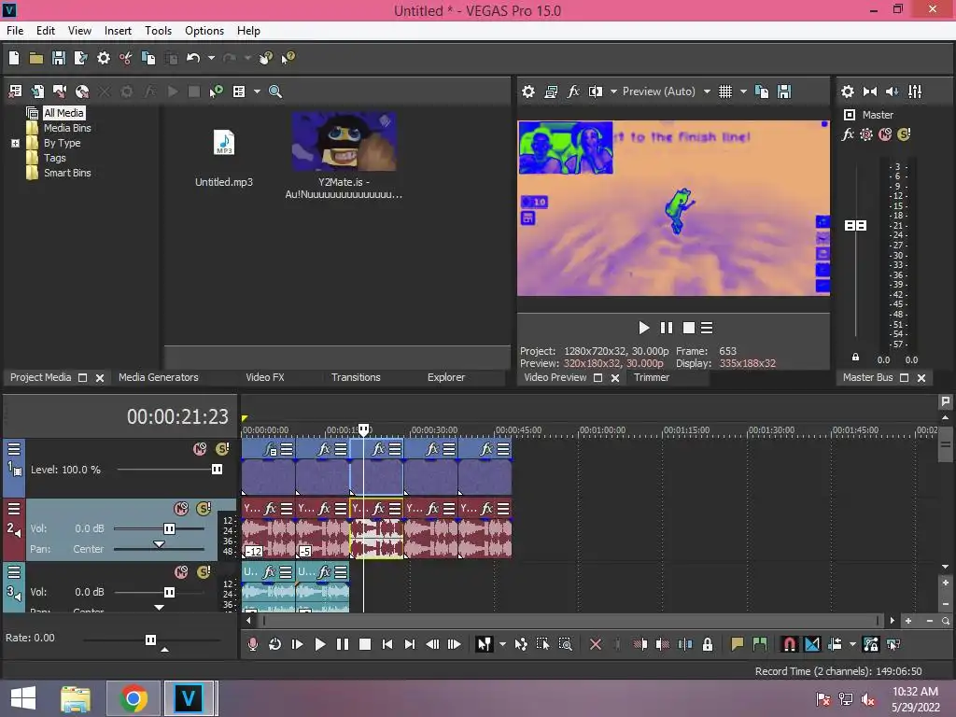Viewport: 956px width, 717px height.
Task: Mute audio track 3
Action: pos(181,572)
